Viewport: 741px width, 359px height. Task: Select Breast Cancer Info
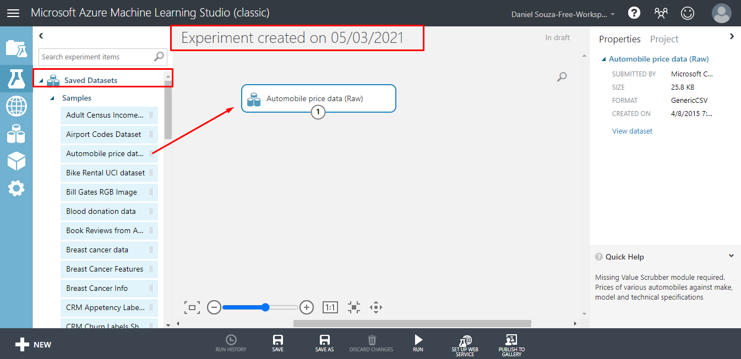coord(109,288)
